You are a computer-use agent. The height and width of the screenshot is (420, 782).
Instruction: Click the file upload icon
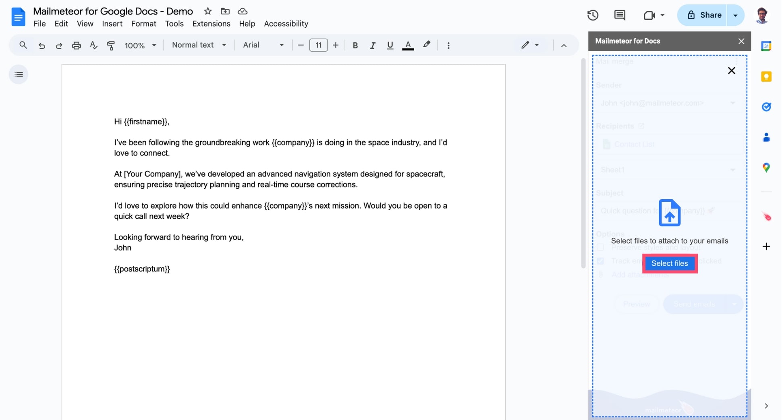pyautogui.click(x=669, y=213)
